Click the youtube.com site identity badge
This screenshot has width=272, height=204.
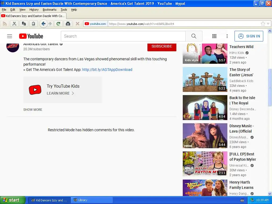95,24
